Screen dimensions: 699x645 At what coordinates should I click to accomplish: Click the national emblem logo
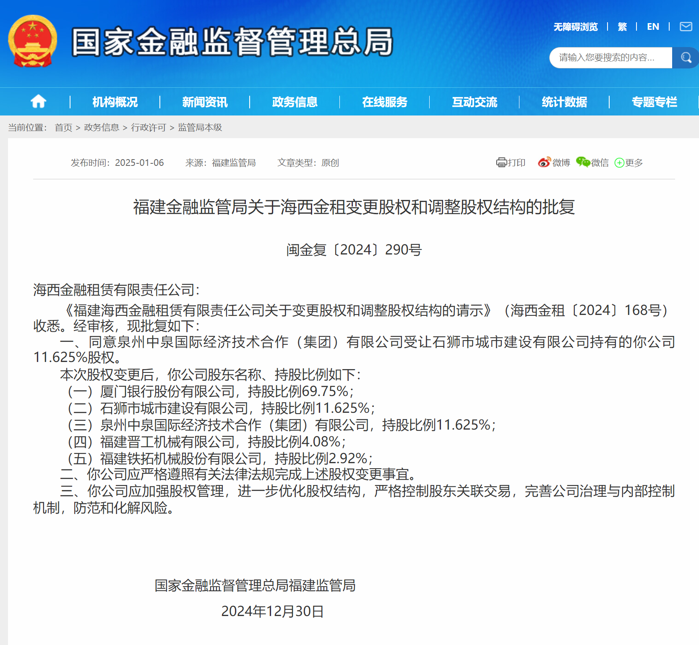coord(32,41)
